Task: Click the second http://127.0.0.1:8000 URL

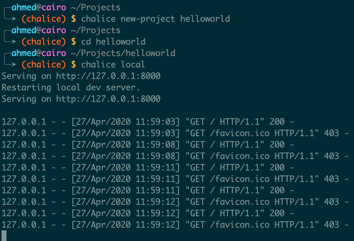Action: click(x=108, y=99)
